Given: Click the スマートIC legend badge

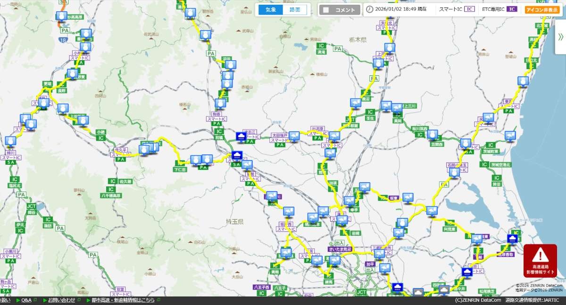Looking at the screenshot, I should (x=469, y=9).
